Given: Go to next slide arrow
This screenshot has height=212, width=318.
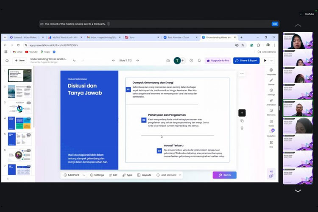Looking at the screenshot, I should pyautogui.click(x=137, y=61).
